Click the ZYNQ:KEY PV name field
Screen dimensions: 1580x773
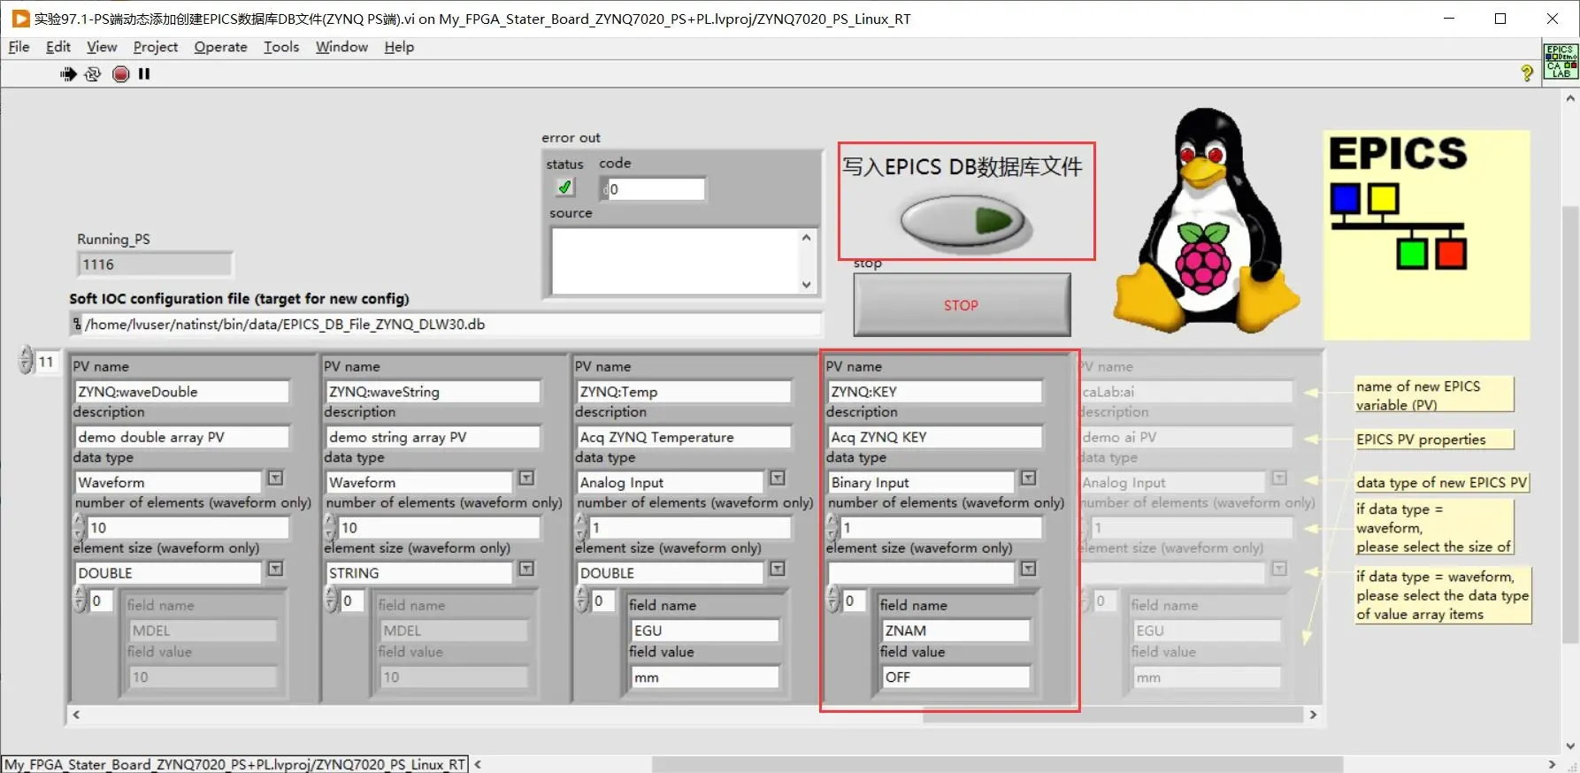tap(935, 392)
